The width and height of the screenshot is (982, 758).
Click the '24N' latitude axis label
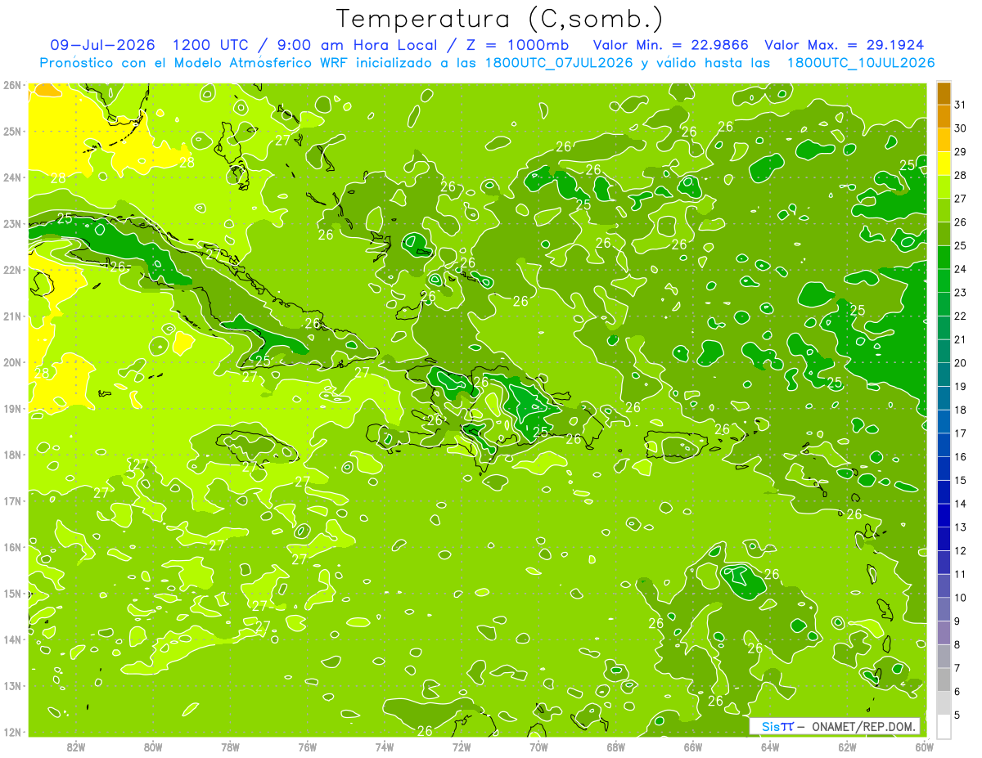[11, 177]
